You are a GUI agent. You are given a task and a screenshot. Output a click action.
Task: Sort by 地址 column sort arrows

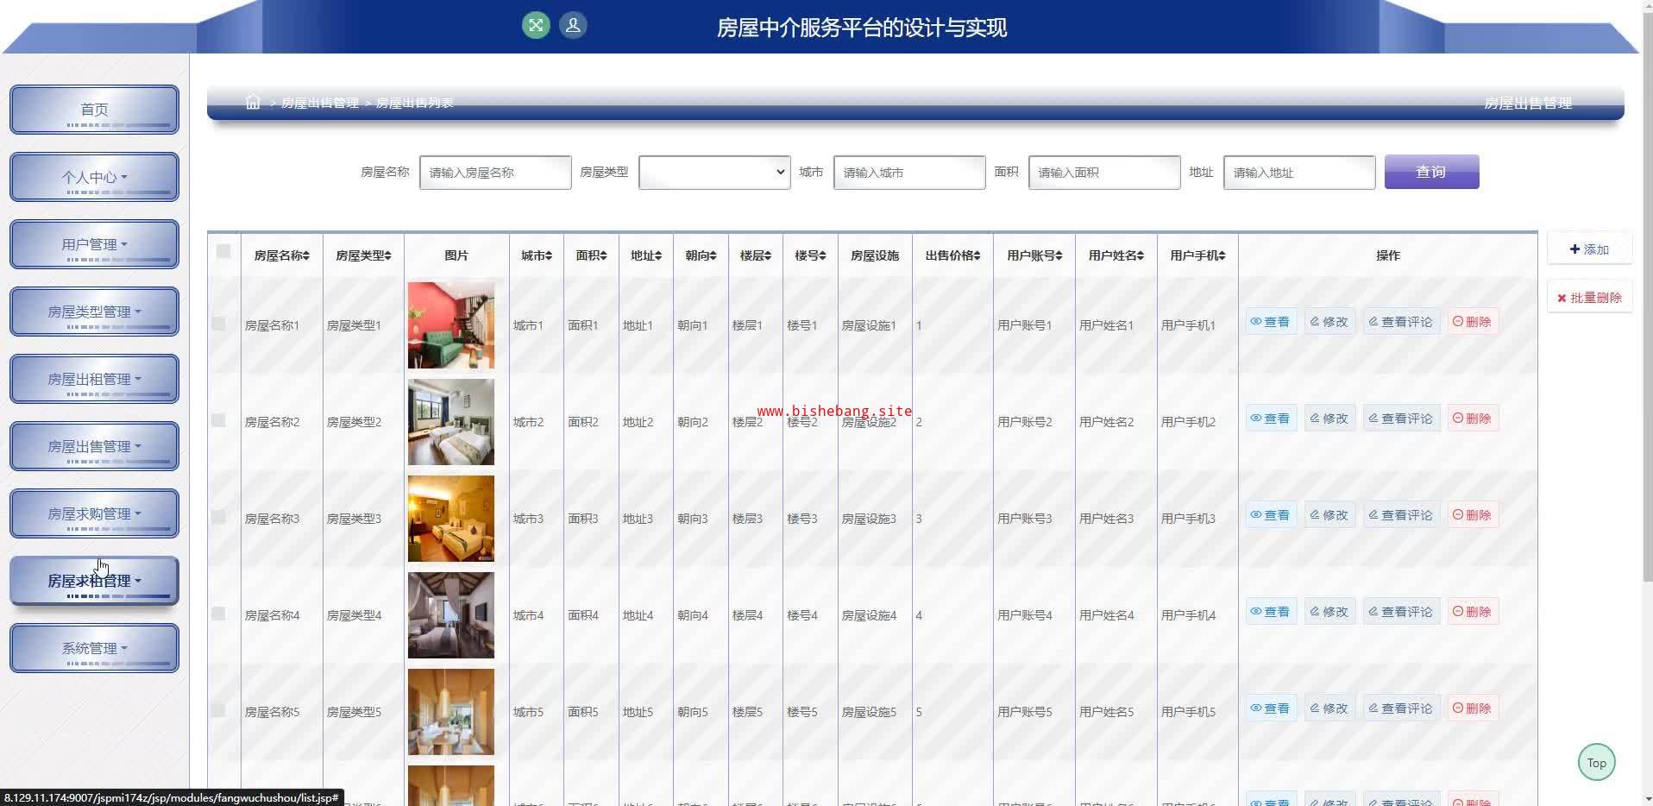coord(658,256)
